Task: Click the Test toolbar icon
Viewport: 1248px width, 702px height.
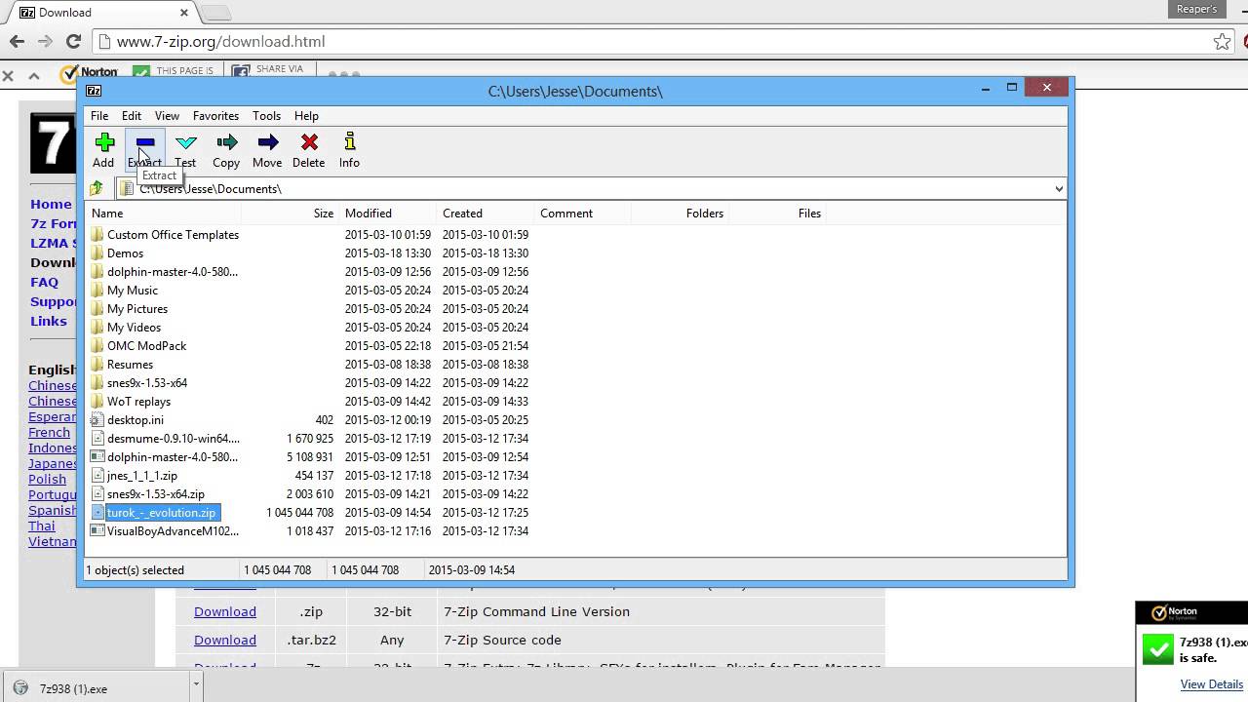Action: pos(186,142)
